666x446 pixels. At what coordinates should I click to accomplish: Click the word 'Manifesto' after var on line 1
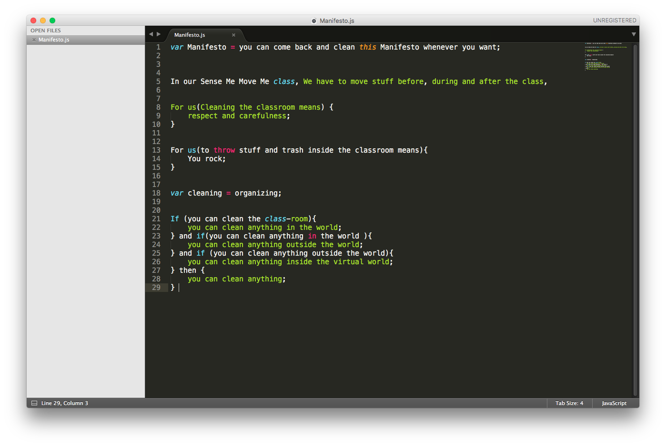coord(207,47)
